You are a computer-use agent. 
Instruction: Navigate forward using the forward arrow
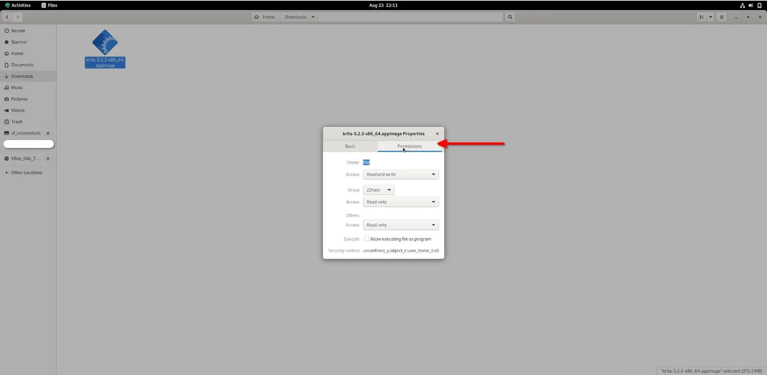17,17
